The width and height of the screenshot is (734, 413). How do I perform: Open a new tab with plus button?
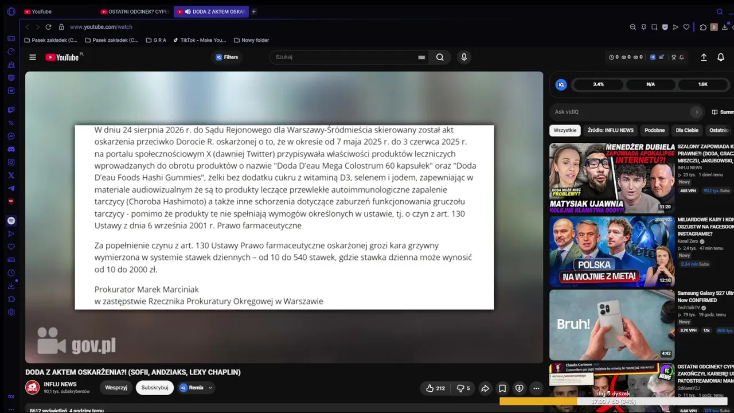[253, 11]
